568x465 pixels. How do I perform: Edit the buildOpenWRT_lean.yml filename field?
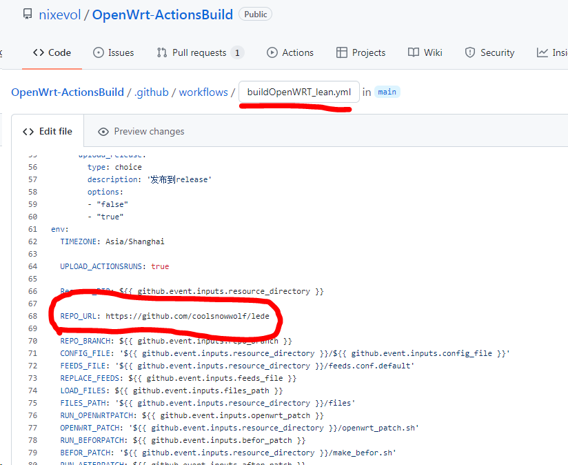coord(299,92)
